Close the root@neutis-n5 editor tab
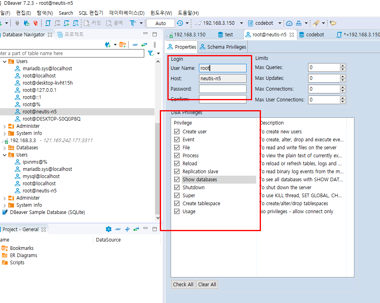The height and width of the screenshot is (303, 380). tap(292, 35)
